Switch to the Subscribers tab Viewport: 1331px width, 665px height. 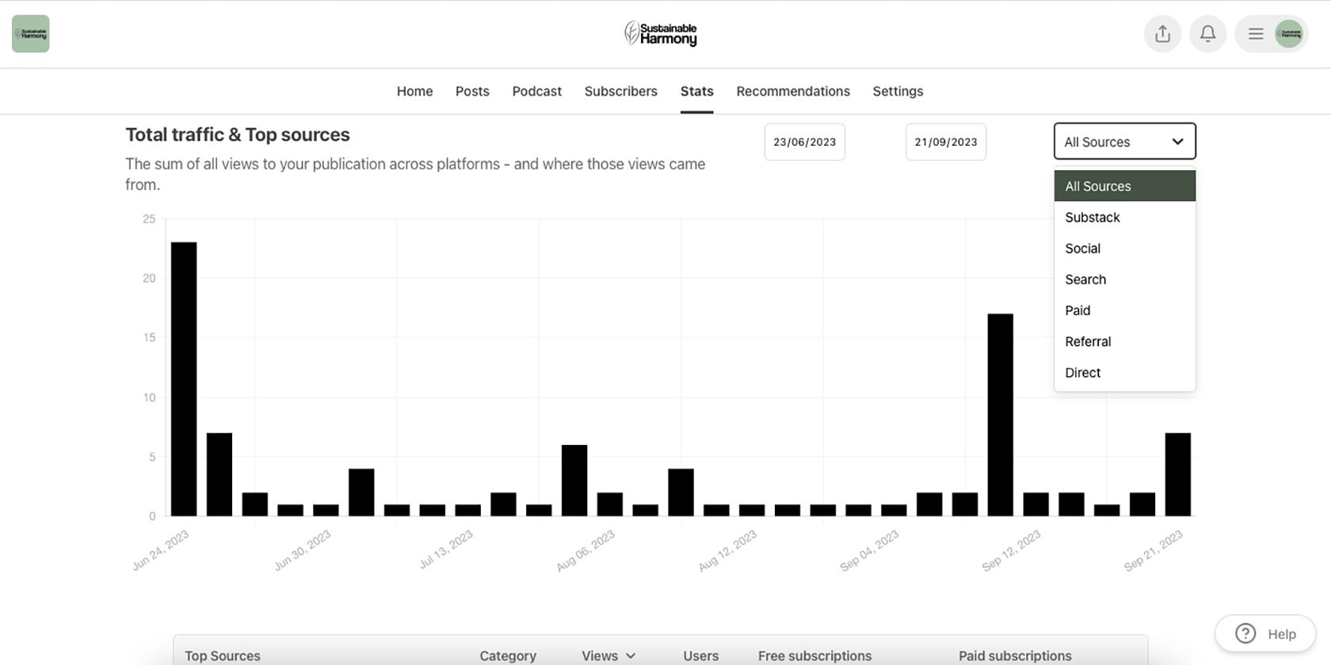(620, 91)
